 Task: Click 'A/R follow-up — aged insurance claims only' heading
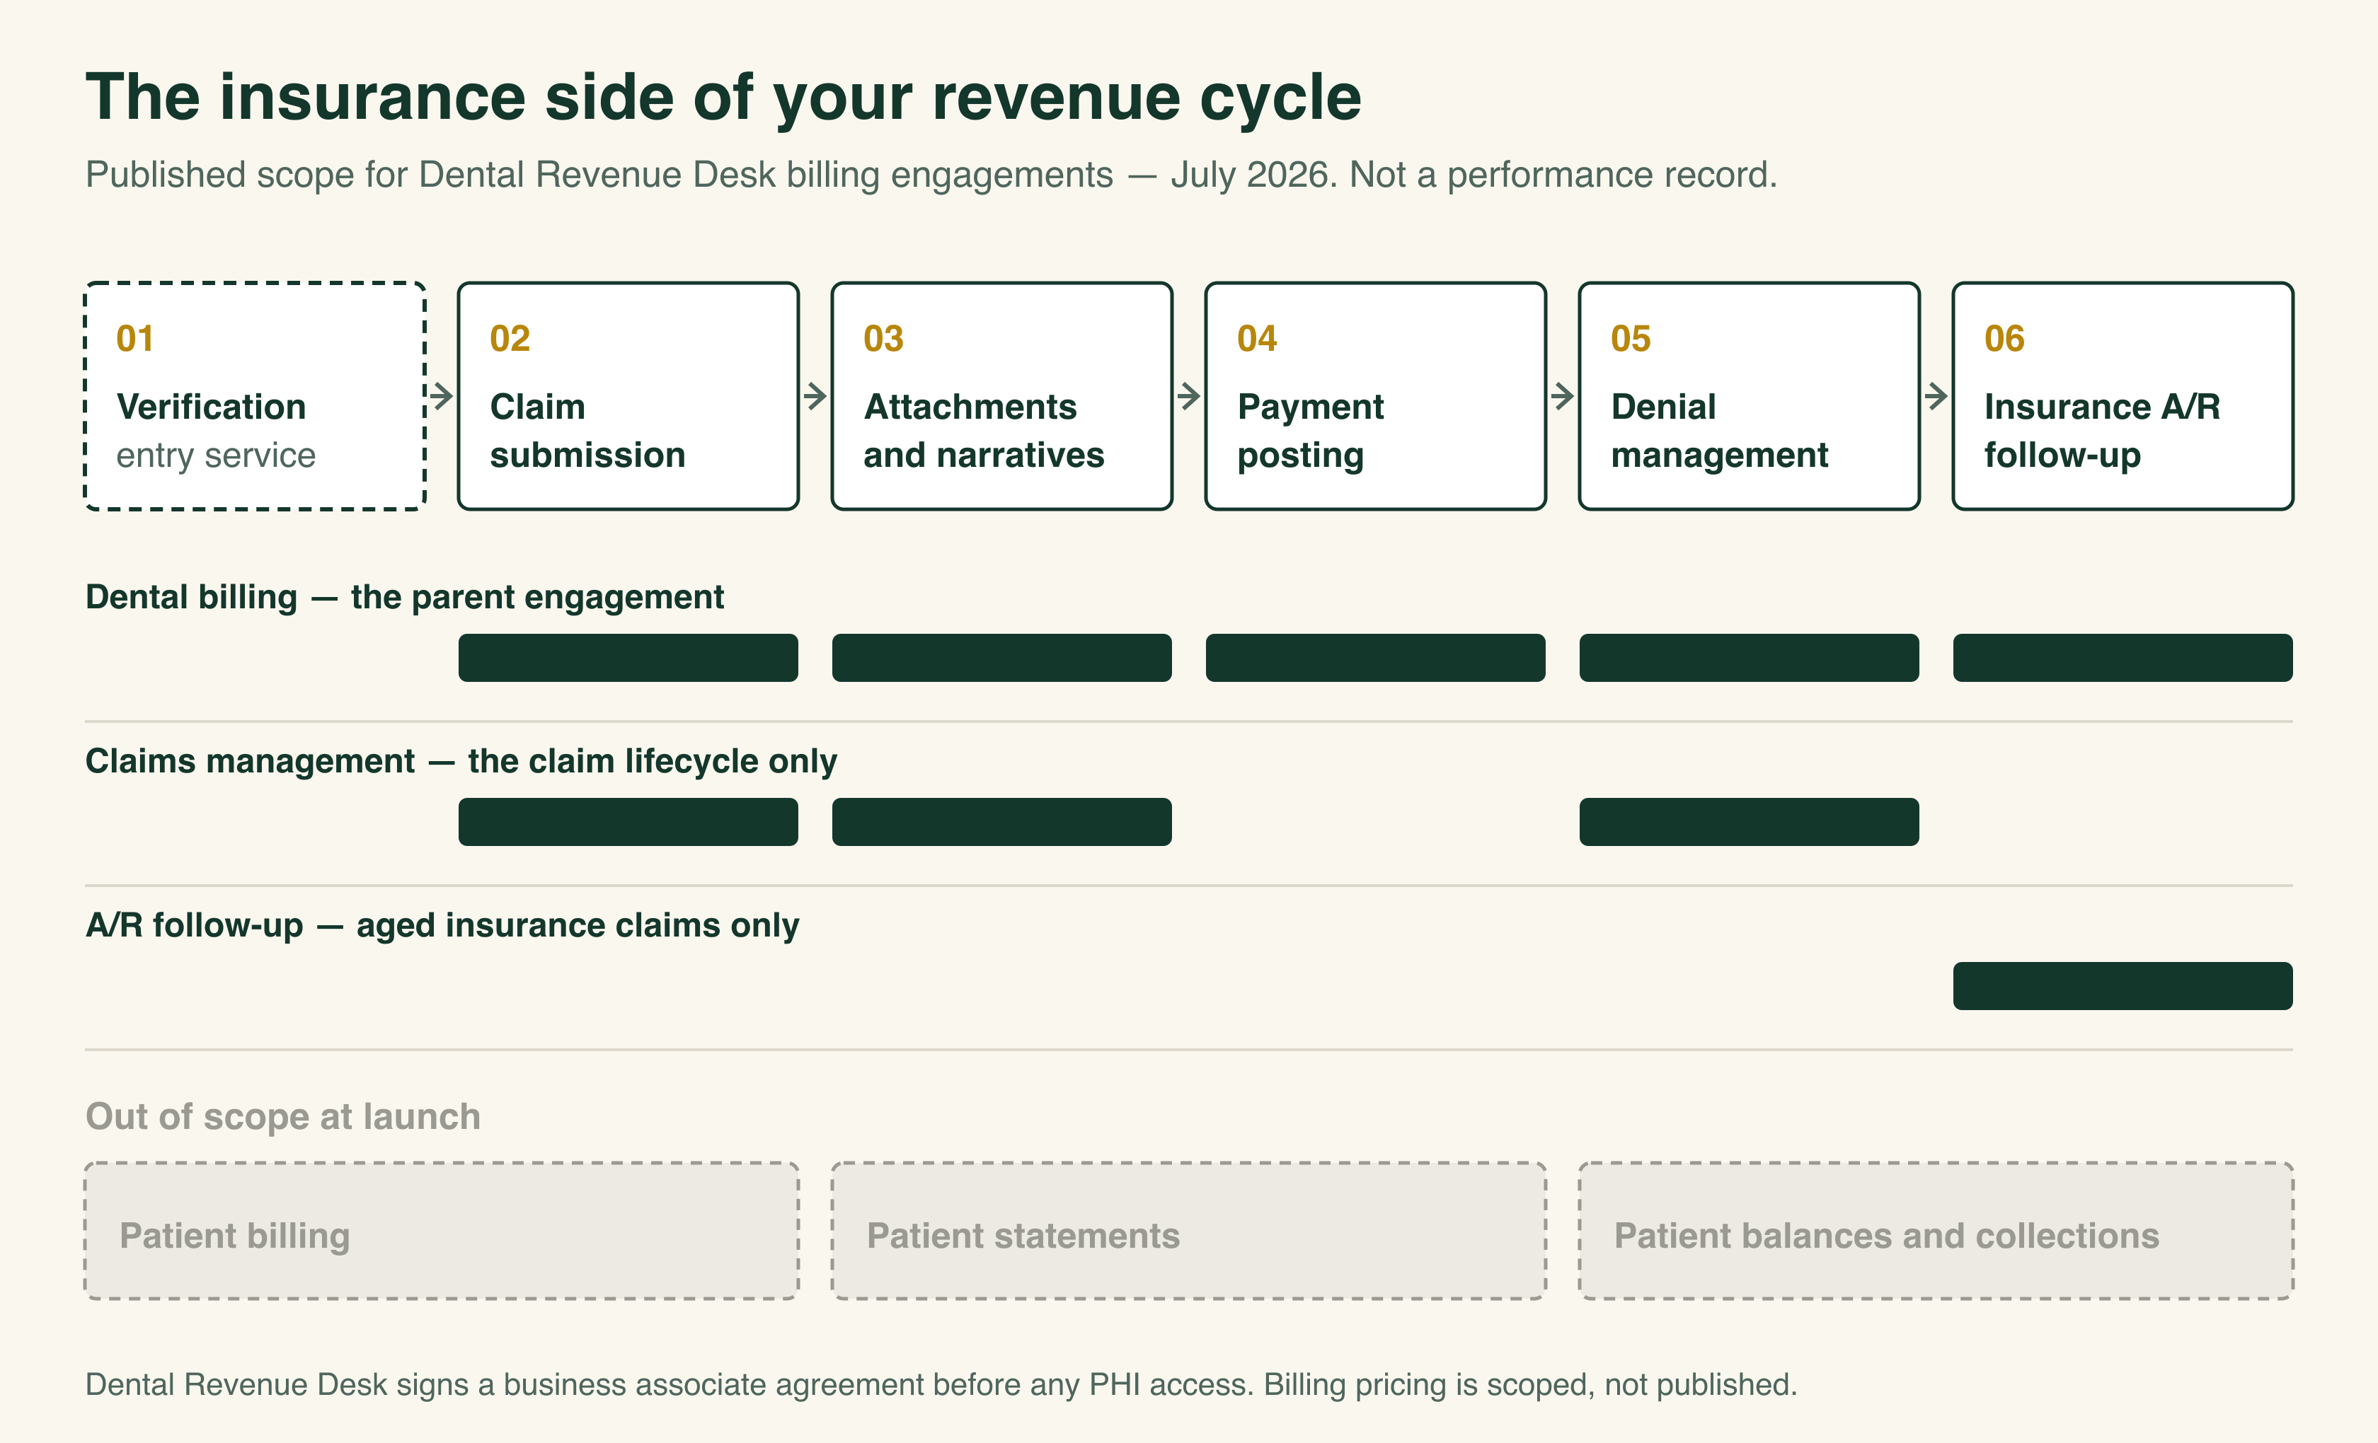pos(442,925)
